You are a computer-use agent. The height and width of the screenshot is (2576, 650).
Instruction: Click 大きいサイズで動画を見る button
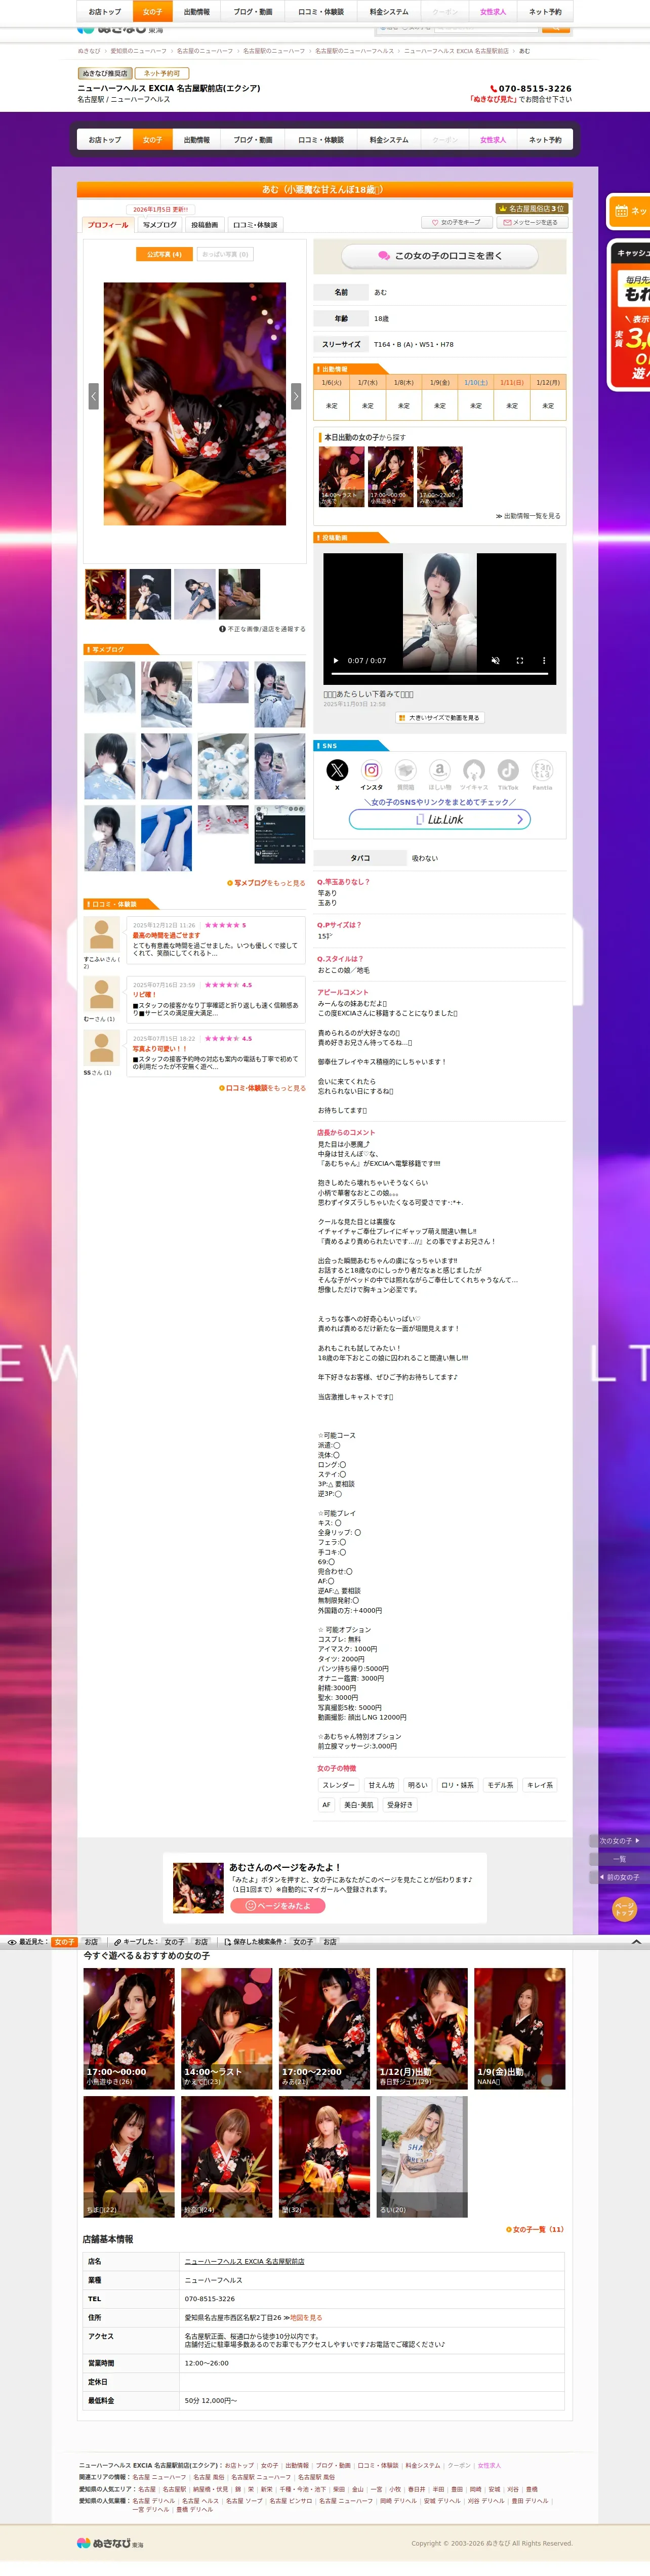[439, 718]
